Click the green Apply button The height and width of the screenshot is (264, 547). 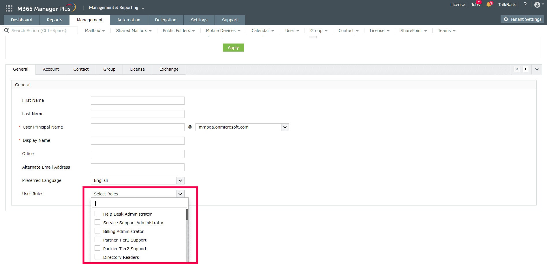tap(233, 48)
